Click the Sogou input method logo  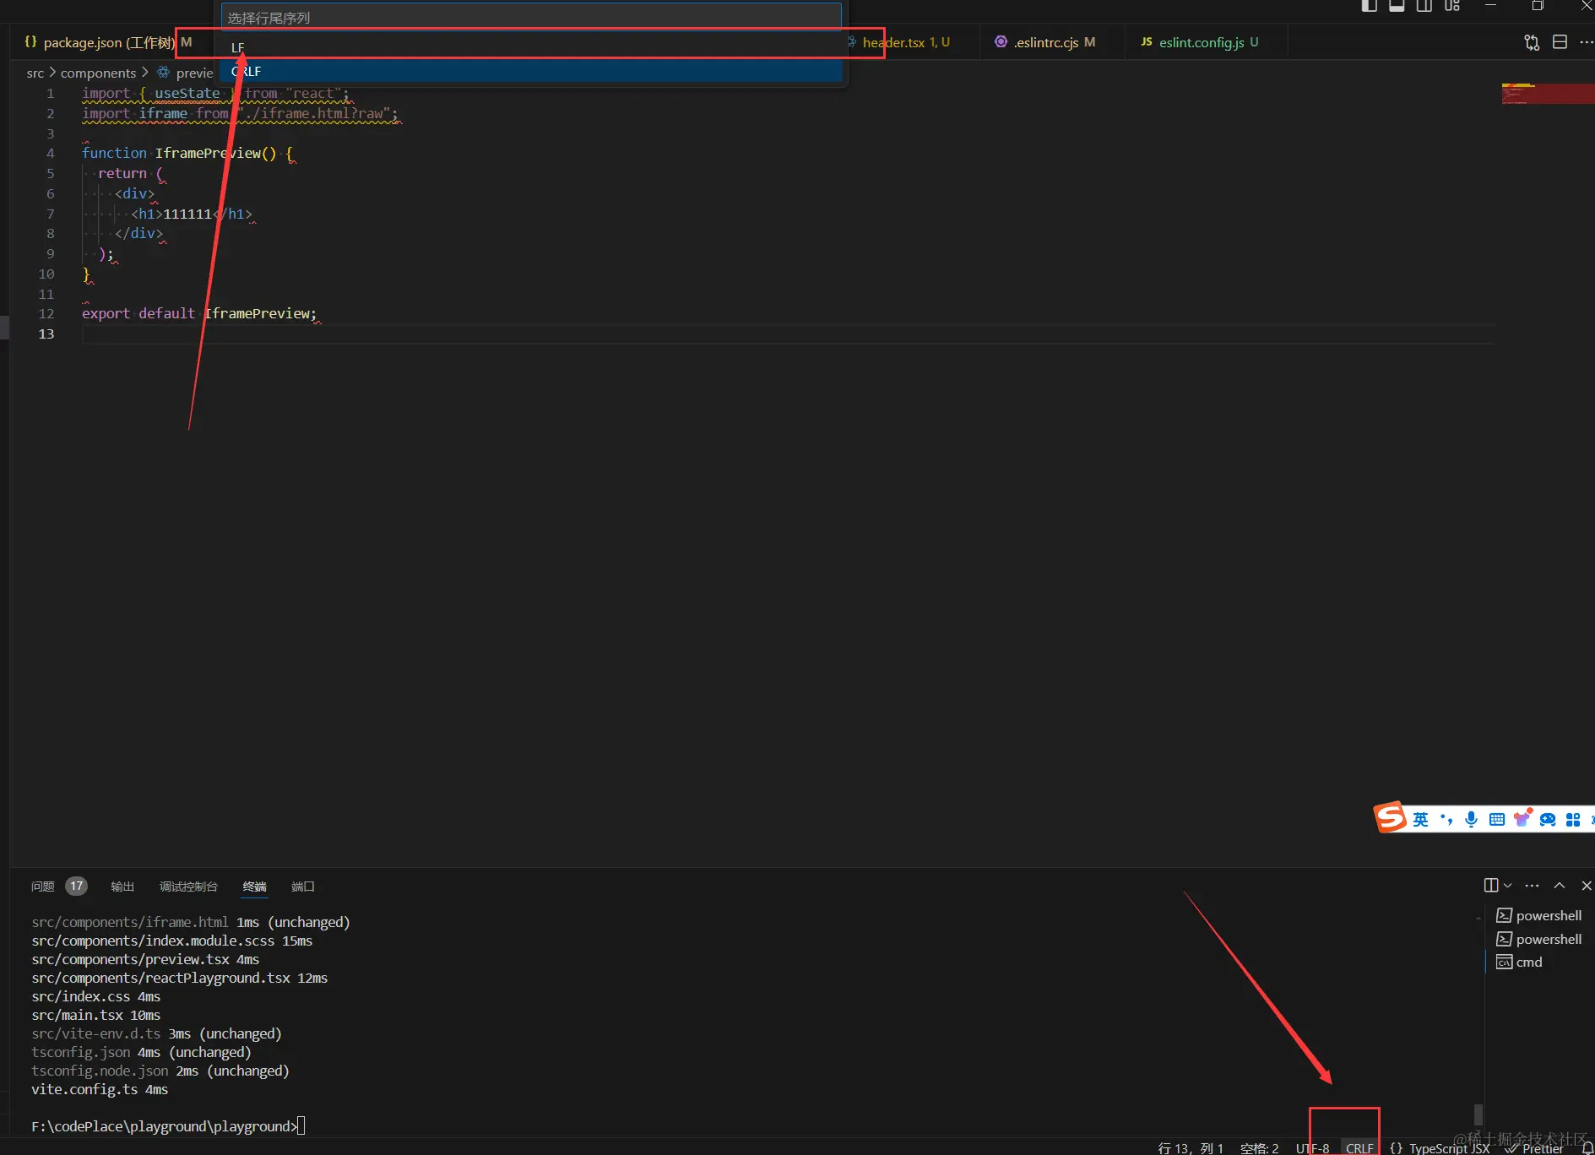(1390, 817)
